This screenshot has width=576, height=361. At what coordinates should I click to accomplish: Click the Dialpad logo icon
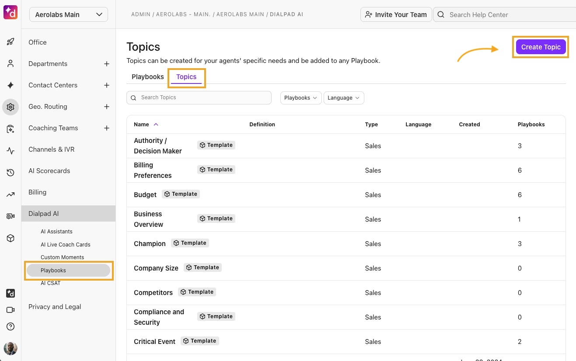10,13
